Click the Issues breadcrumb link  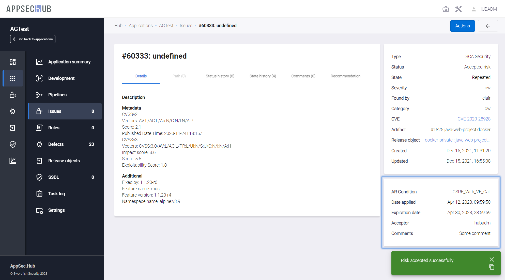click(186, 26)
